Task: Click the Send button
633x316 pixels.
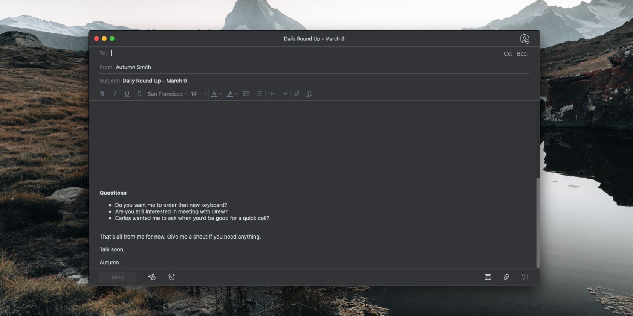Action: coord(117,277)
